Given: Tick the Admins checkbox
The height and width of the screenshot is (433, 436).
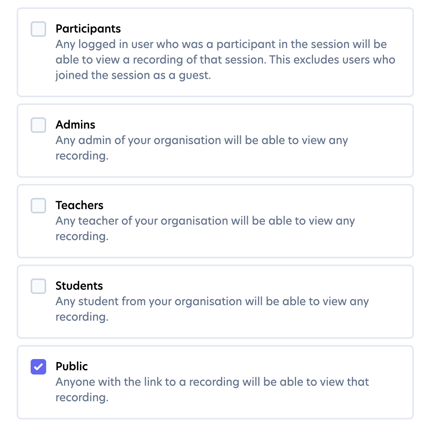Looking at the screenshot, I should click(38, 125).
